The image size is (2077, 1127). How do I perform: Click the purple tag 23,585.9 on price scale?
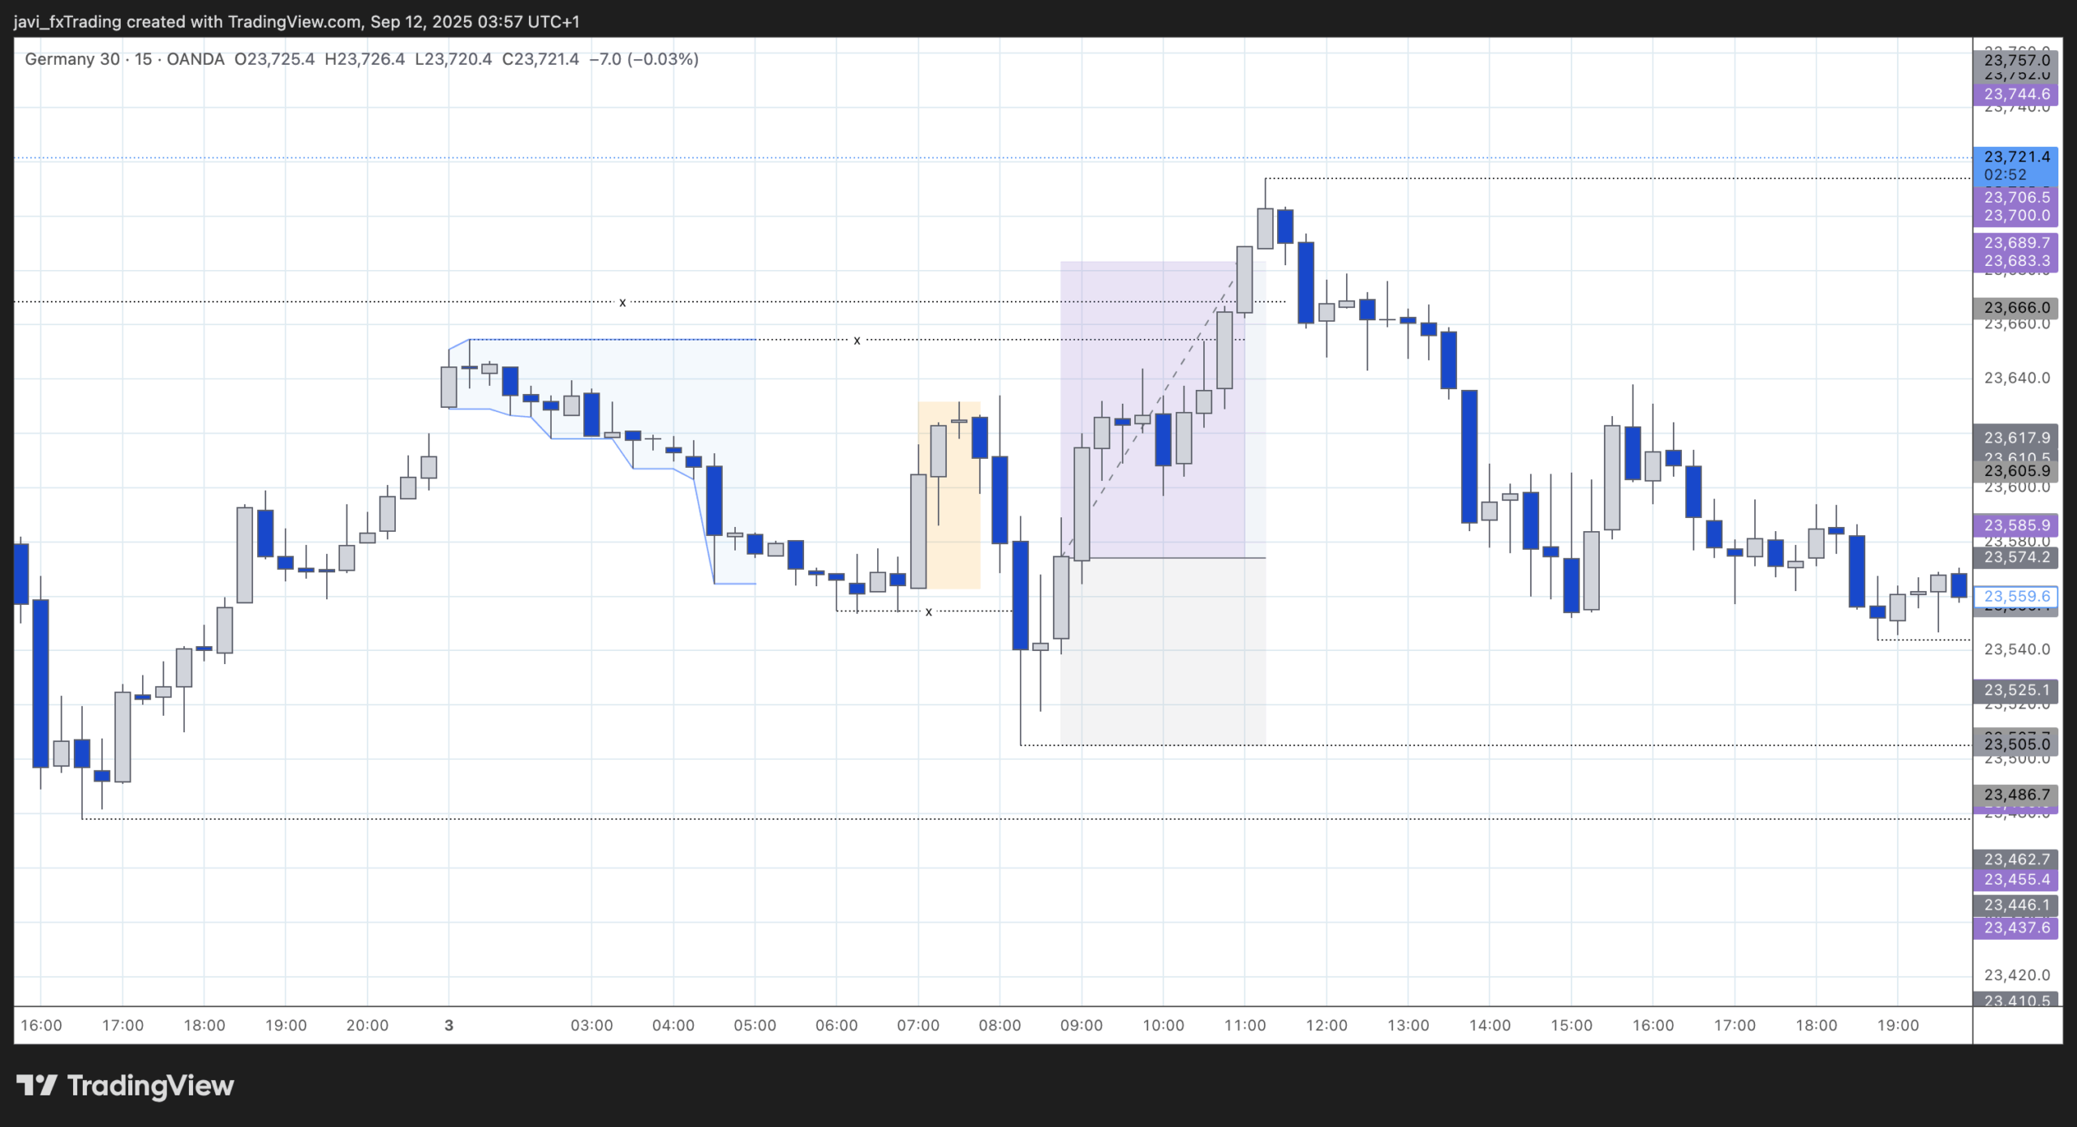(2018, 526)
